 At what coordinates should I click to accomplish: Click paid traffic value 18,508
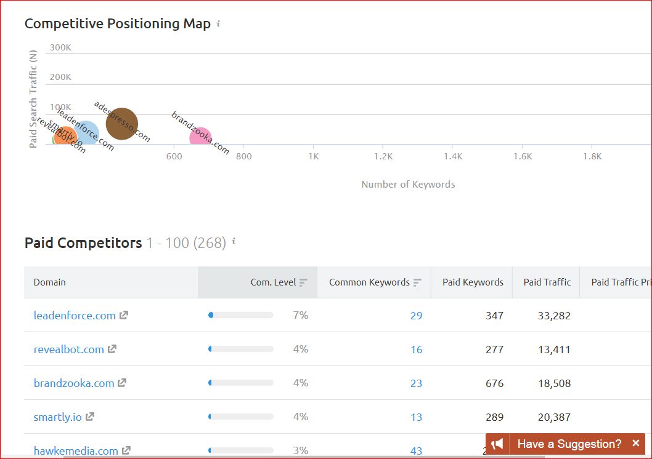(554, 383)
